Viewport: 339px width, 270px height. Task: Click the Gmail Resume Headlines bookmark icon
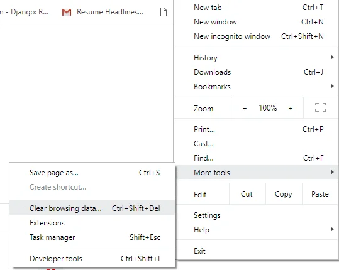67,12
